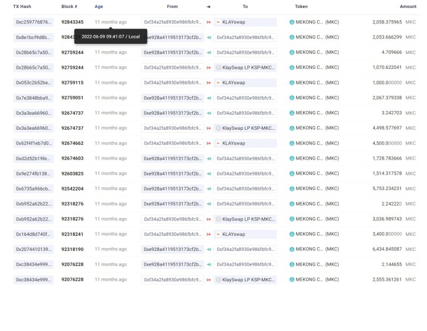Click KlaySwap LP icon in the 1,070.622041 row

pyautogui.click(x=218, y=68)
